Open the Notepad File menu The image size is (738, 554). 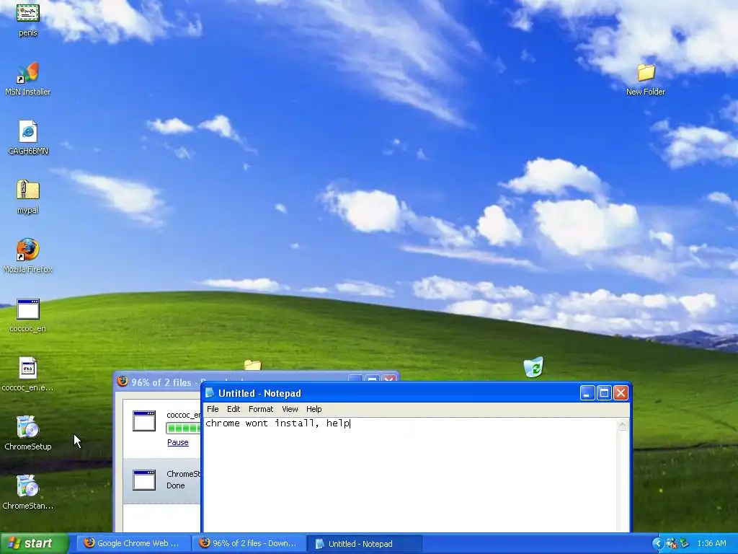tap(213, 409)
